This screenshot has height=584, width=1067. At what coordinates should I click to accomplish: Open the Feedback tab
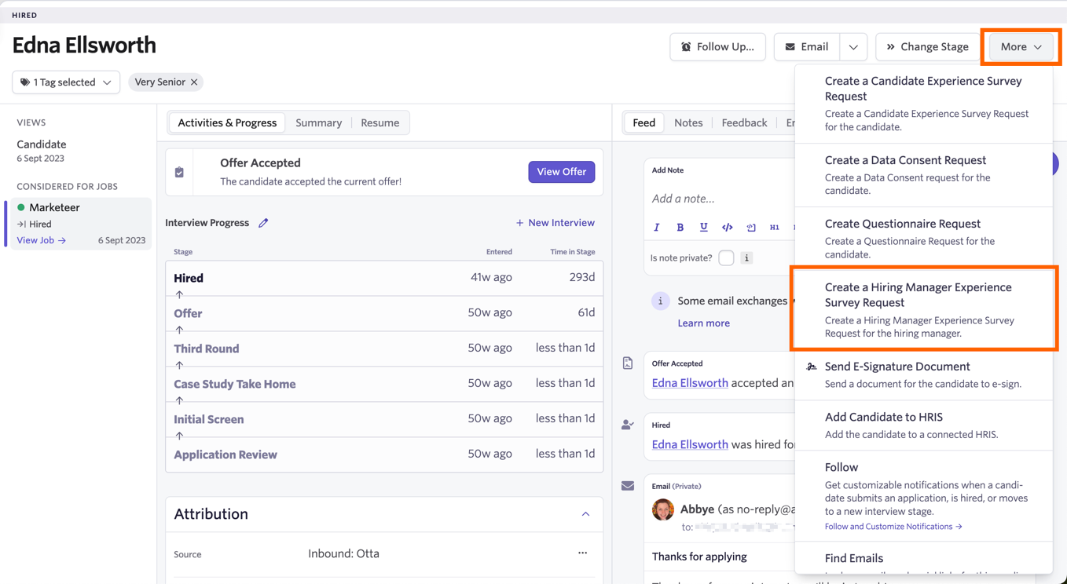744,123
